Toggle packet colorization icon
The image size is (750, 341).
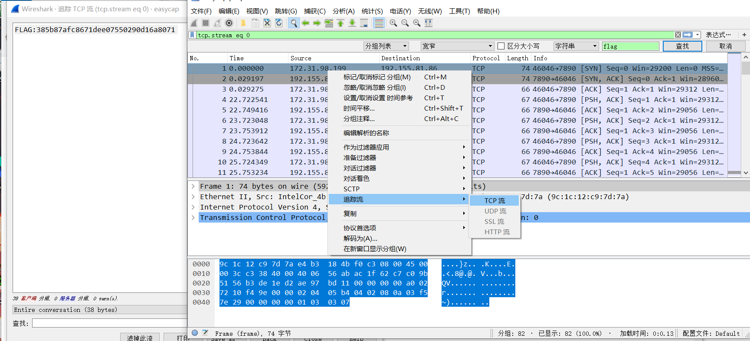379,23
